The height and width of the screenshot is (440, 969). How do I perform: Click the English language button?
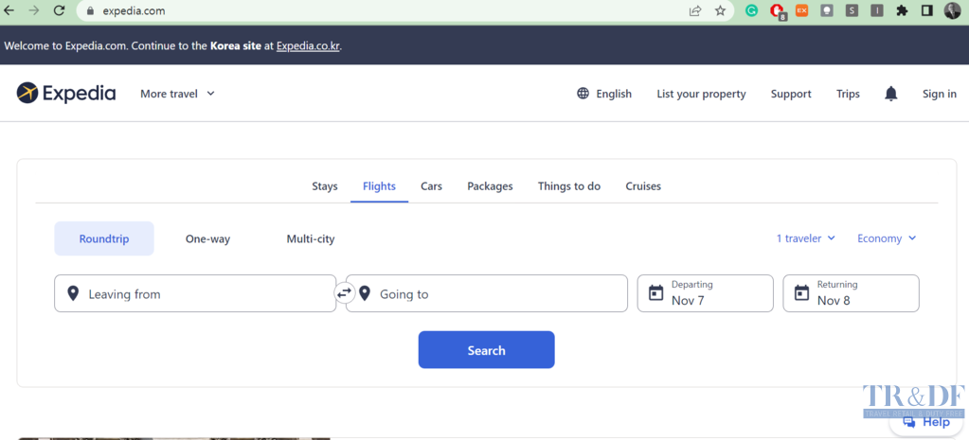coord(604,94)
